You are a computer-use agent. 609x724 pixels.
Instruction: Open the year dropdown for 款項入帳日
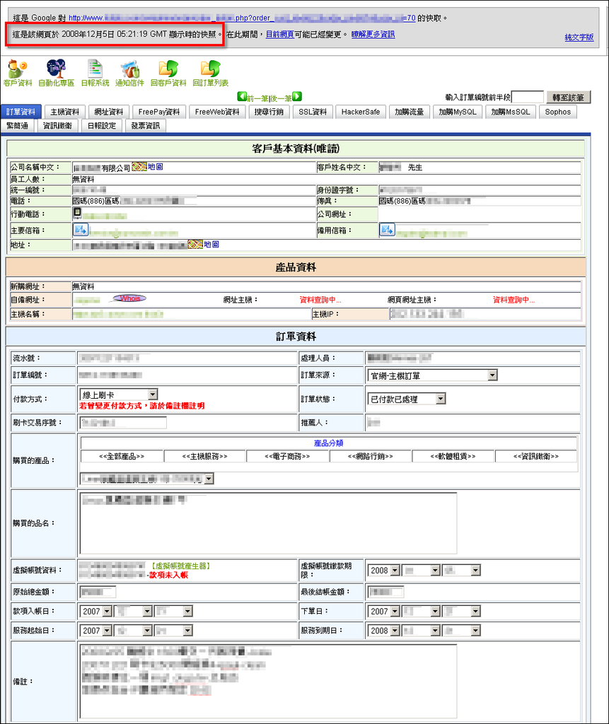click(95, 612)
